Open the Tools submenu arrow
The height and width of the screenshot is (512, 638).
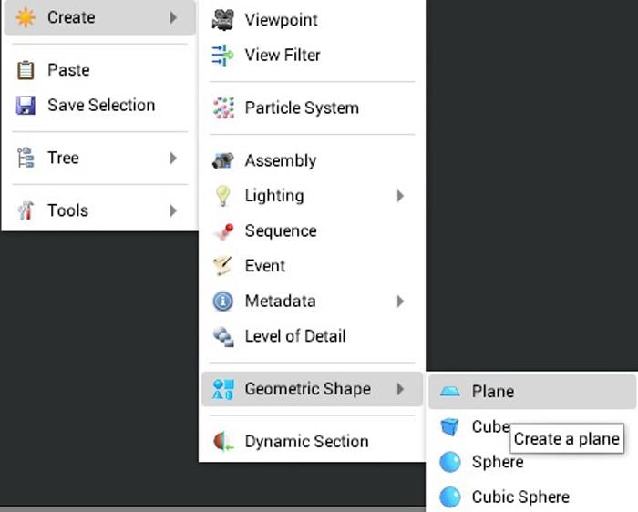tap(173, 210)
